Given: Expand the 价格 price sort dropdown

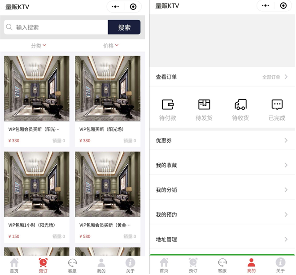Looking at the screenshot, I should 111,46.
